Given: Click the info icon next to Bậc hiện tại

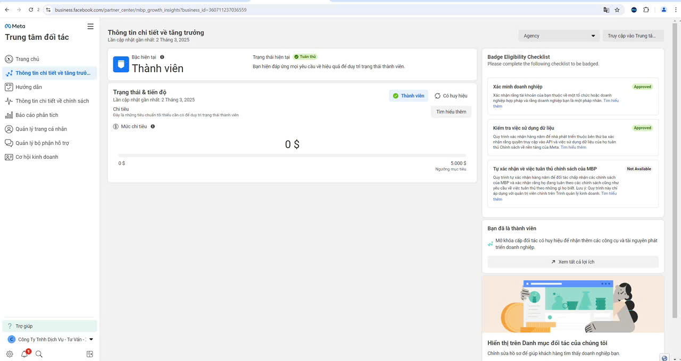Looking at the screenshot, I should (162, 57).
